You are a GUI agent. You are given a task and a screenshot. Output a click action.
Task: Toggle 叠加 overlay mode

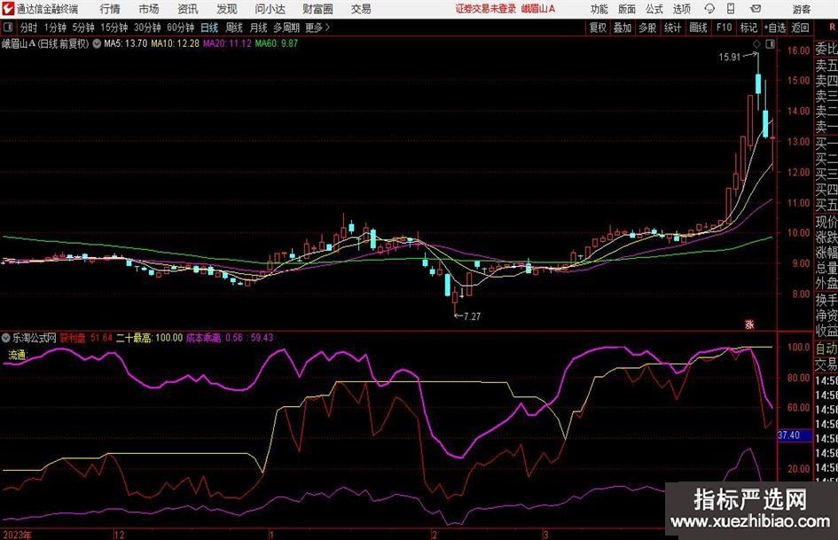point(623,27)
